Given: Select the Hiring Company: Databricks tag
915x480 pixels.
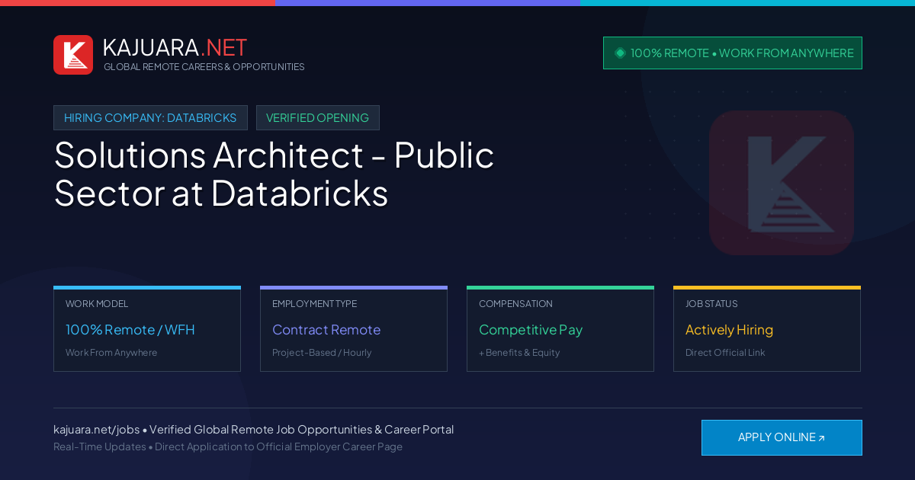Looking at the screenshot, I should pos(150,118).
